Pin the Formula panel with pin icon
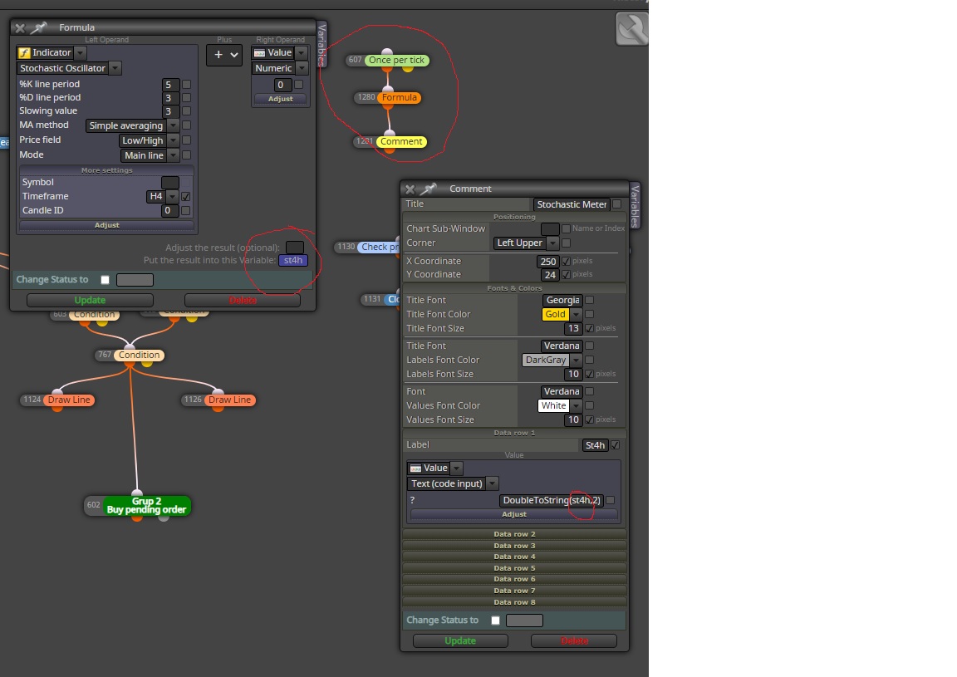This screenshot has width=957, height=677. (39, 27)
